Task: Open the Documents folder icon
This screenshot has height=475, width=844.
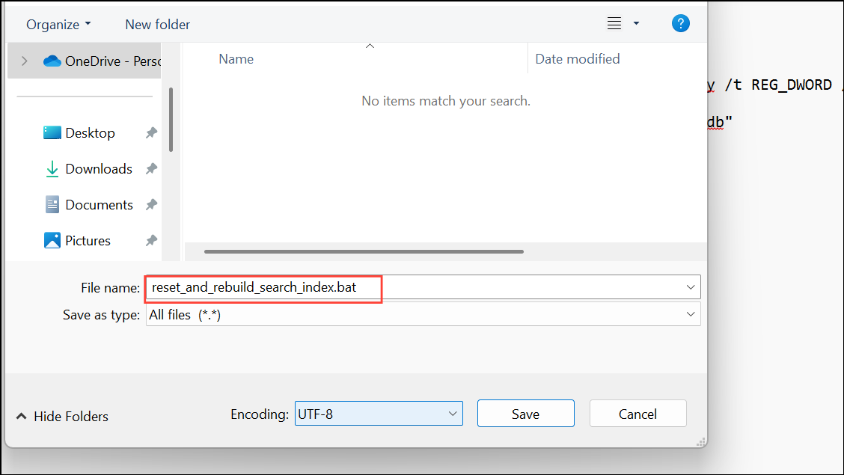Action: [52, 203]
